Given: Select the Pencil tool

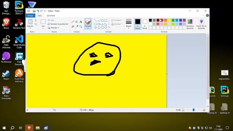Looking at the screenshot, I should click(73, 22).
